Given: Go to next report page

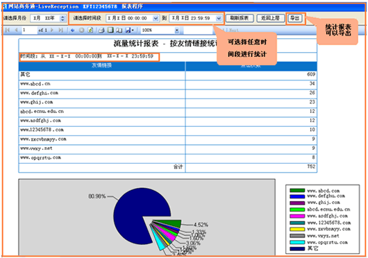Looking at the screenshot, I should click(52, 30).
